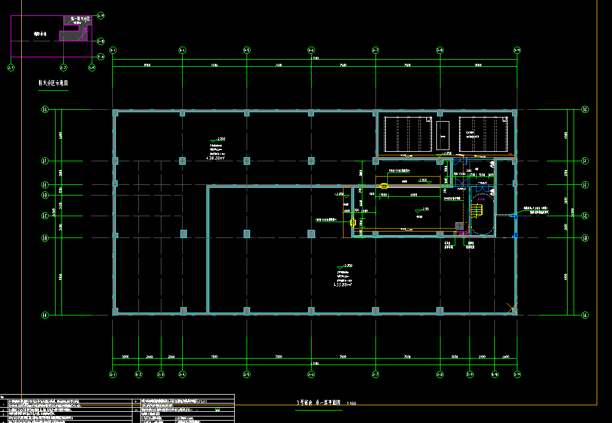The image size is (612, 423).
Task: Select the small narrow rectangle between parking blocks
Action: (443, 135)
